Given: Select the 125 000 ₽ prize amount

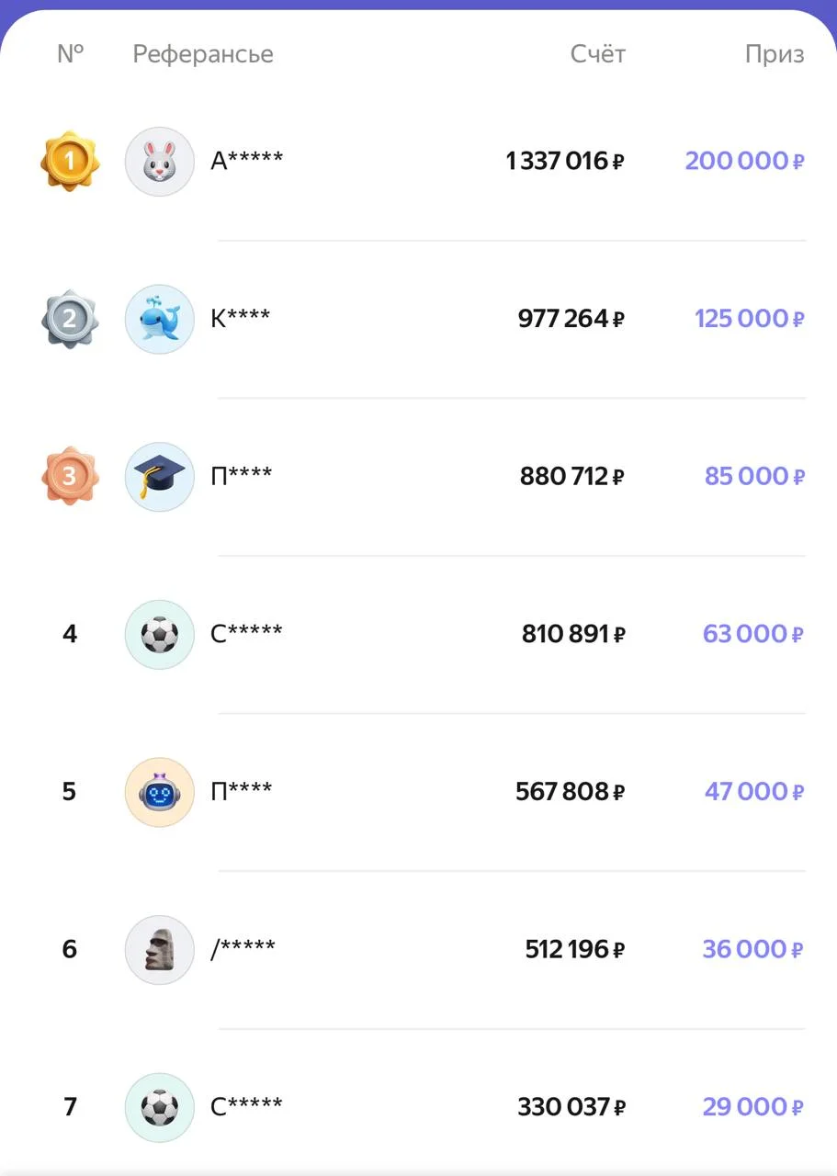Looking at the screenshot, I should [749, 319].
